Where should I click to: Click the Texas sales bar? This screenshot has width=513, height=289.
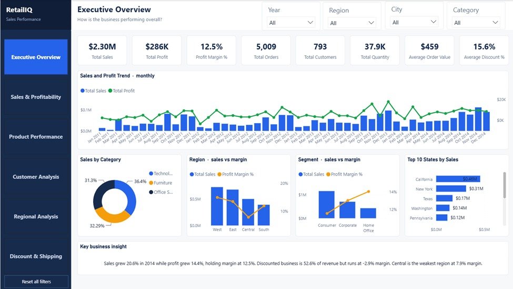pos(444,198)
